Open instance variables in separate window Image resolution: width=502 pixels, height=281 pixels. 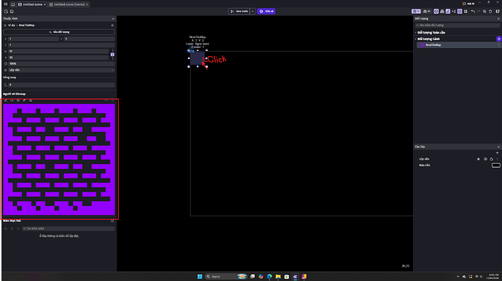(x=112, y=221)
